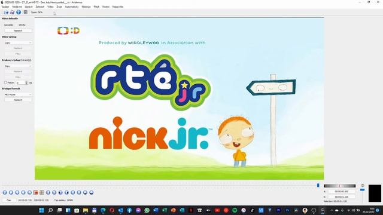The image size is (383, 215).
Task: Save the video using the floppy toolbar icon
Action: click(12, 12)
